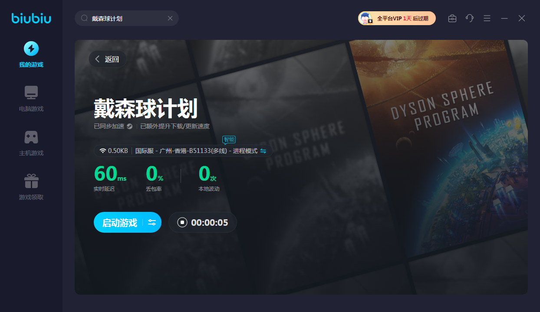Open VIP expiry banner
The image size is (540, 312).
pos(397,18)
